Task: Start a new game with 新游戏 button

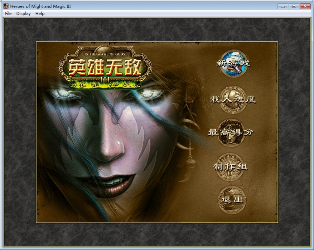Action: click(x=233, y=64)
